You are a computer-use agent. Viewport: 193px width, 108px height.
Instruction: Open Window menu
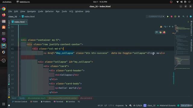(79, 11)
